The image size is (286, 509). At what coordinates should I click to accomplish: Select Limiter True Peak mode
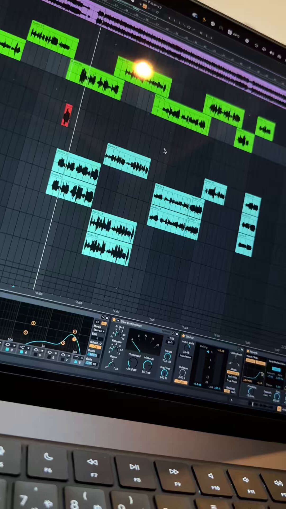click(x=232, y=381)
